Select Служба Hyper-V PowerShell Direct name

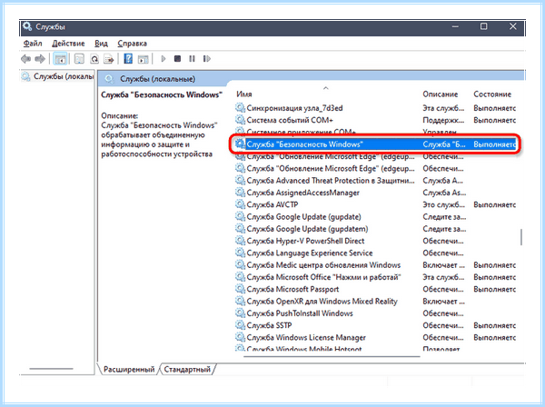click(305, 241)
